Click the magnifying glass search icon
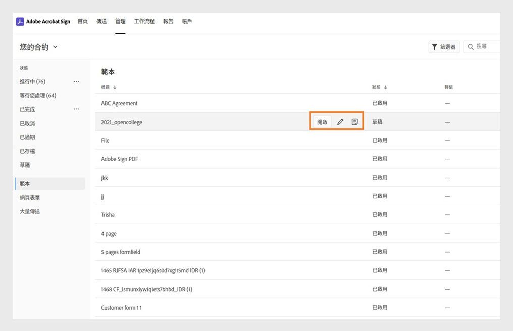This screenshot has width=513, height=331. (471, 47)
